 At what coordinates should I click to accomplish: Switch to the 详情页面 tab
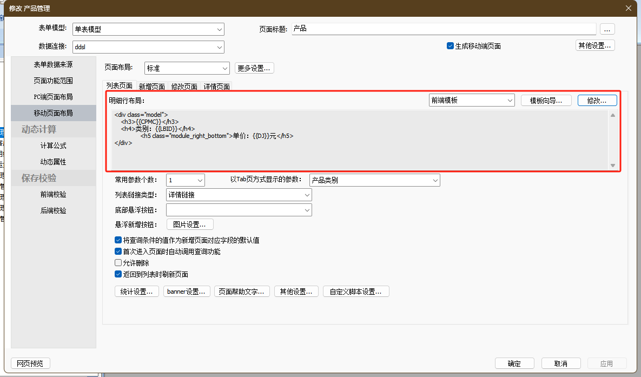[x=217, y=86]
